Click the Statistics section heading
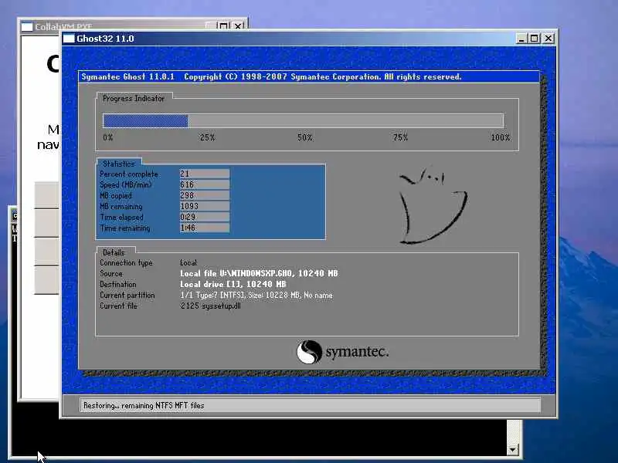The image size is (618, 463). tap(119, 164)
